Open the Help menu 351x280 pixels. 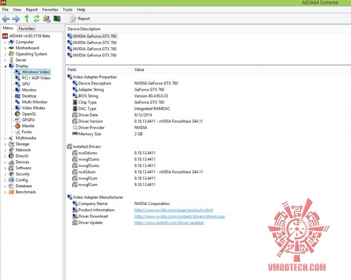(81, 10)
